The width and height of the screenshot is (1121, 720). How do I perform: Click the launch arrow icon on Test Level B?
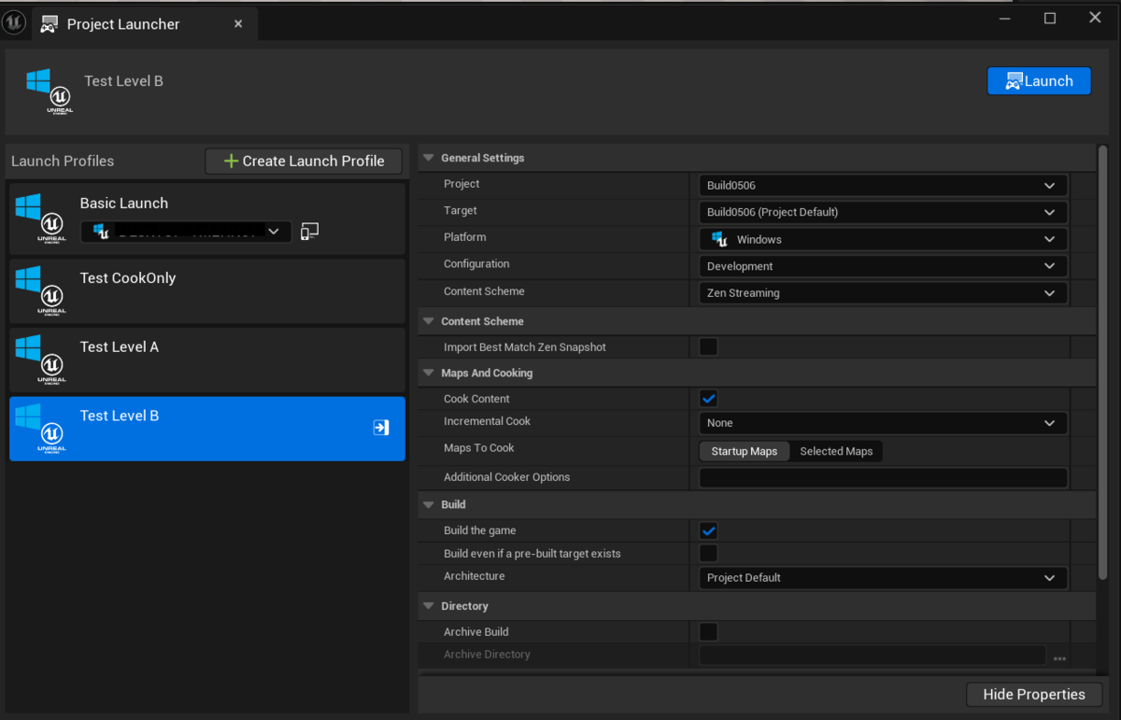click(x=381, y=428)
